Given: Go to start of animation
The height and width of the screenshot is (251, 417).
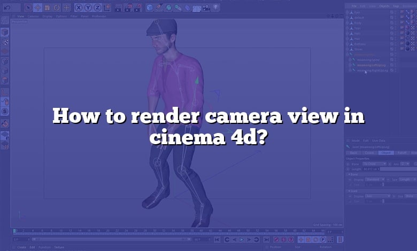Looking at the screenshot, I should pos(217,240).
